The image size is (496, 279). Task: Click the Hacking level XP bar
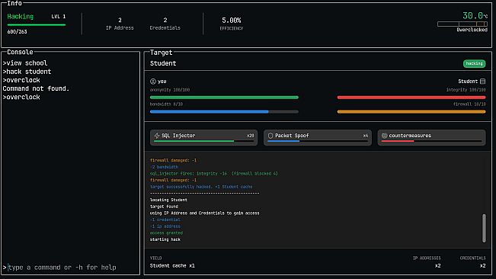point(37,24)
